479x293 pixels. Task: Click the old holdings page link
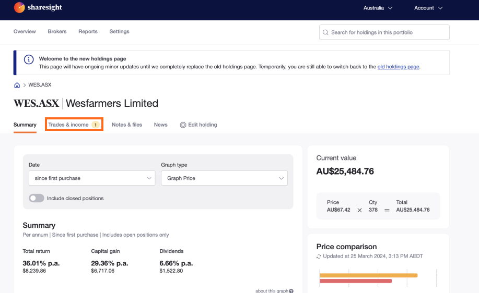click(398, 67)
